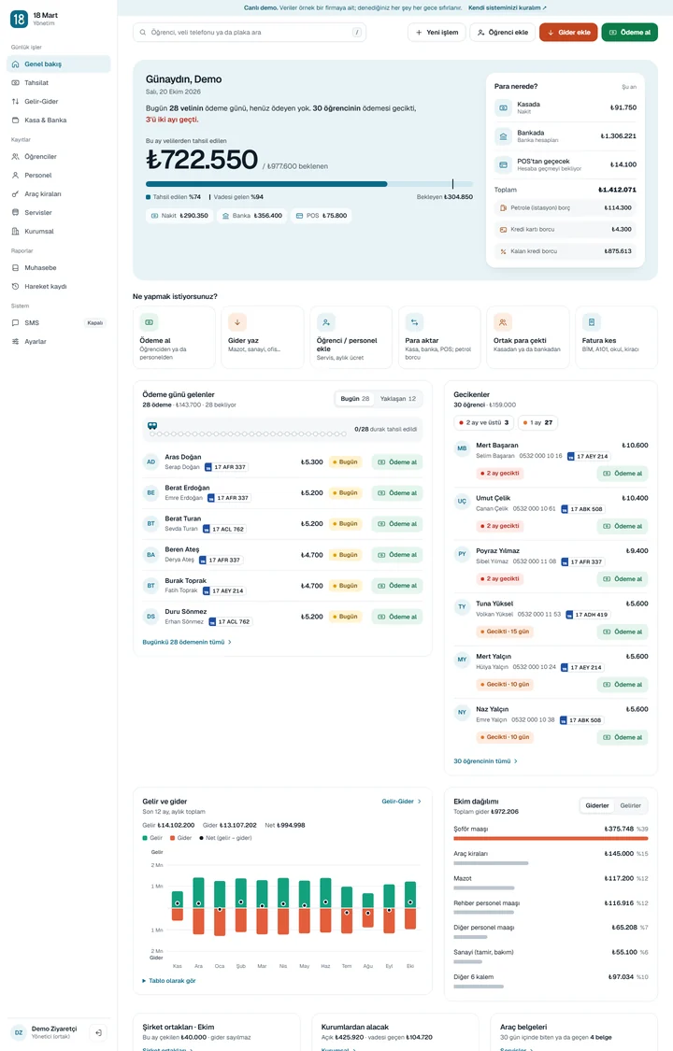Select the Giderler distribution tab
Screen dimensions: 673x1051
597,805
